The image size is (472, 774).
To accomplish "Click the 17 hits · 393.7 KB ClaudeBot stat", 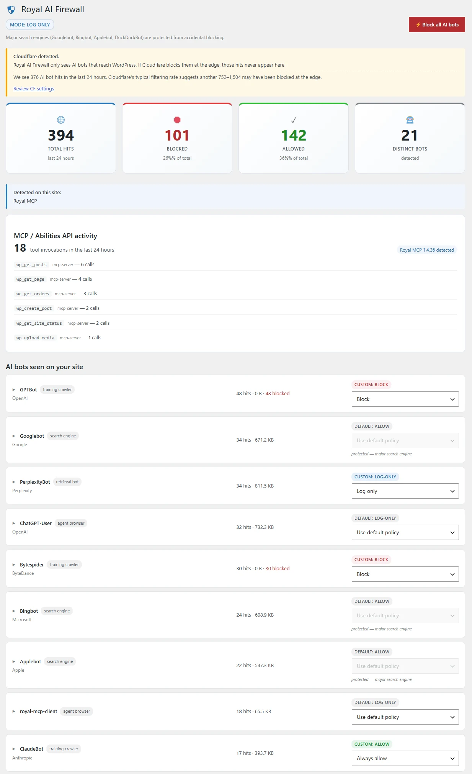I will (x=255, y=753).
